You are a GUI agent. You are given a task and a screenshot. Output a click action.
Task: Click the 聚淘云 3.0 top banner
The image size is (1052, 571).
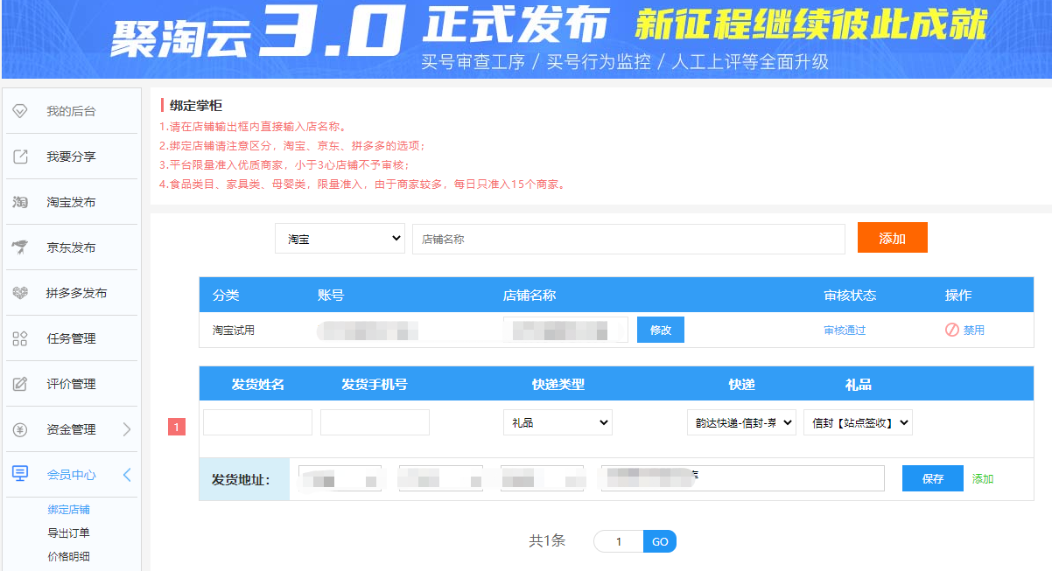[x=526, y=39]
